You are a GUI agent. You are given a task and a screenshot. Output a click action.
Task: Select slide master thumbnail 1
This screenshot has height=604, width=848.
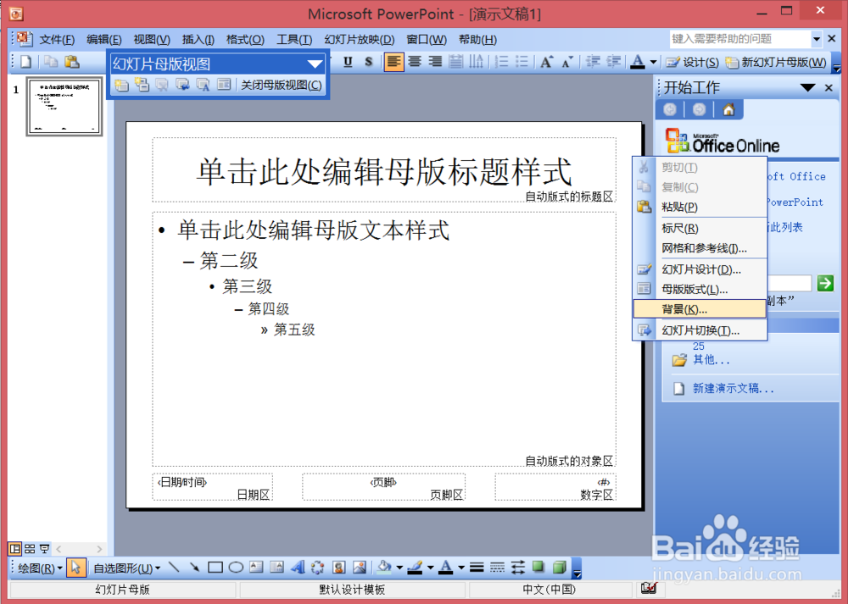(64, 107)
